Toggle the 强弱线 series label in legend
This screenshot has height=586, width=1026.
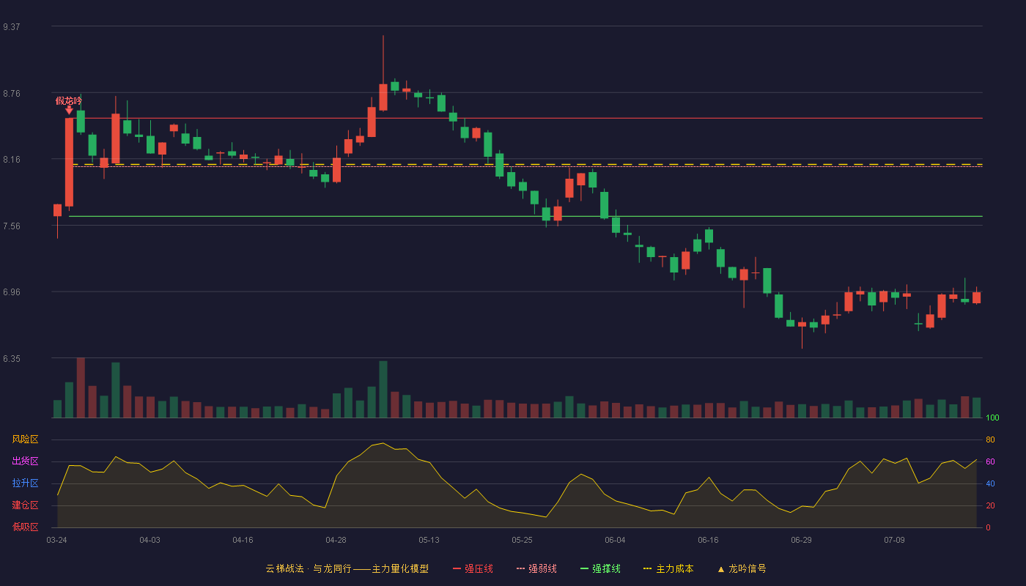(x=542, y=568)
